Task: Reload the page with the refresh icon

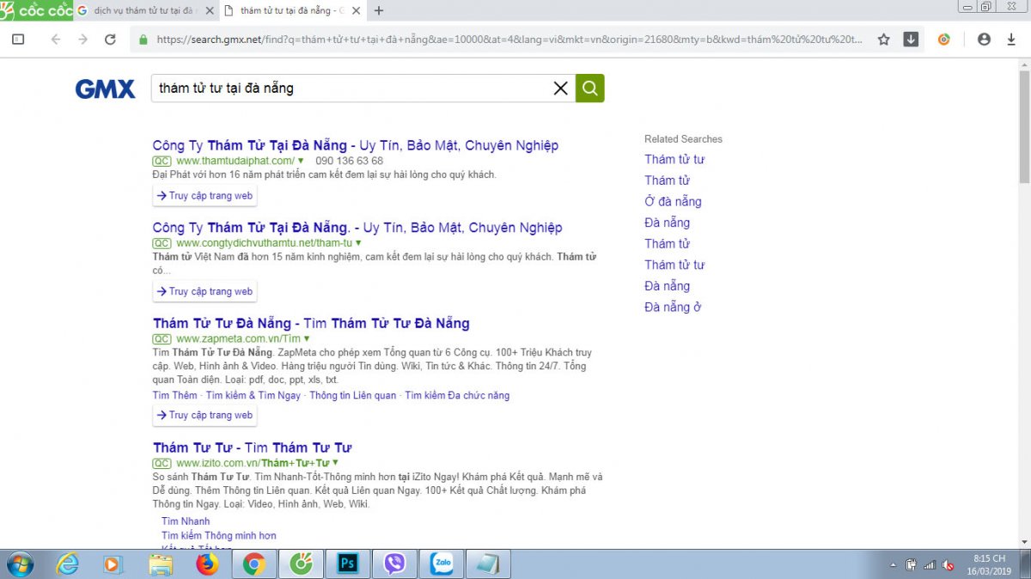Action: pos(110,40)
